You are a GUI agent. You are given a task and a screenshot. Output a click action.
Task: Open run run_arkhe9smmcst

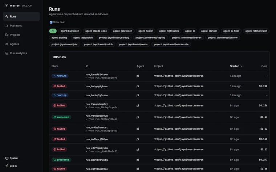97,127
